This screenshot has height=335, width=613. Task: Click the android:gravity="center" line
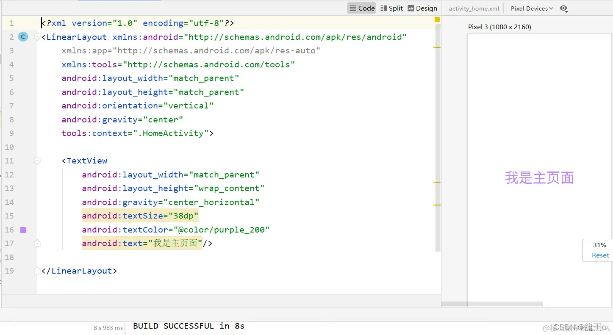coord(122,119)
